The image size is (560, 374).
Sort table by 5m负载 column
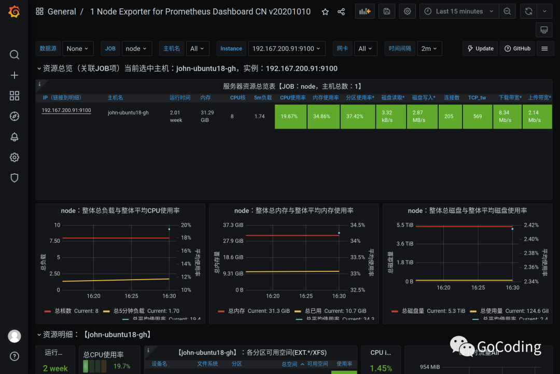[x=263, y=98]
